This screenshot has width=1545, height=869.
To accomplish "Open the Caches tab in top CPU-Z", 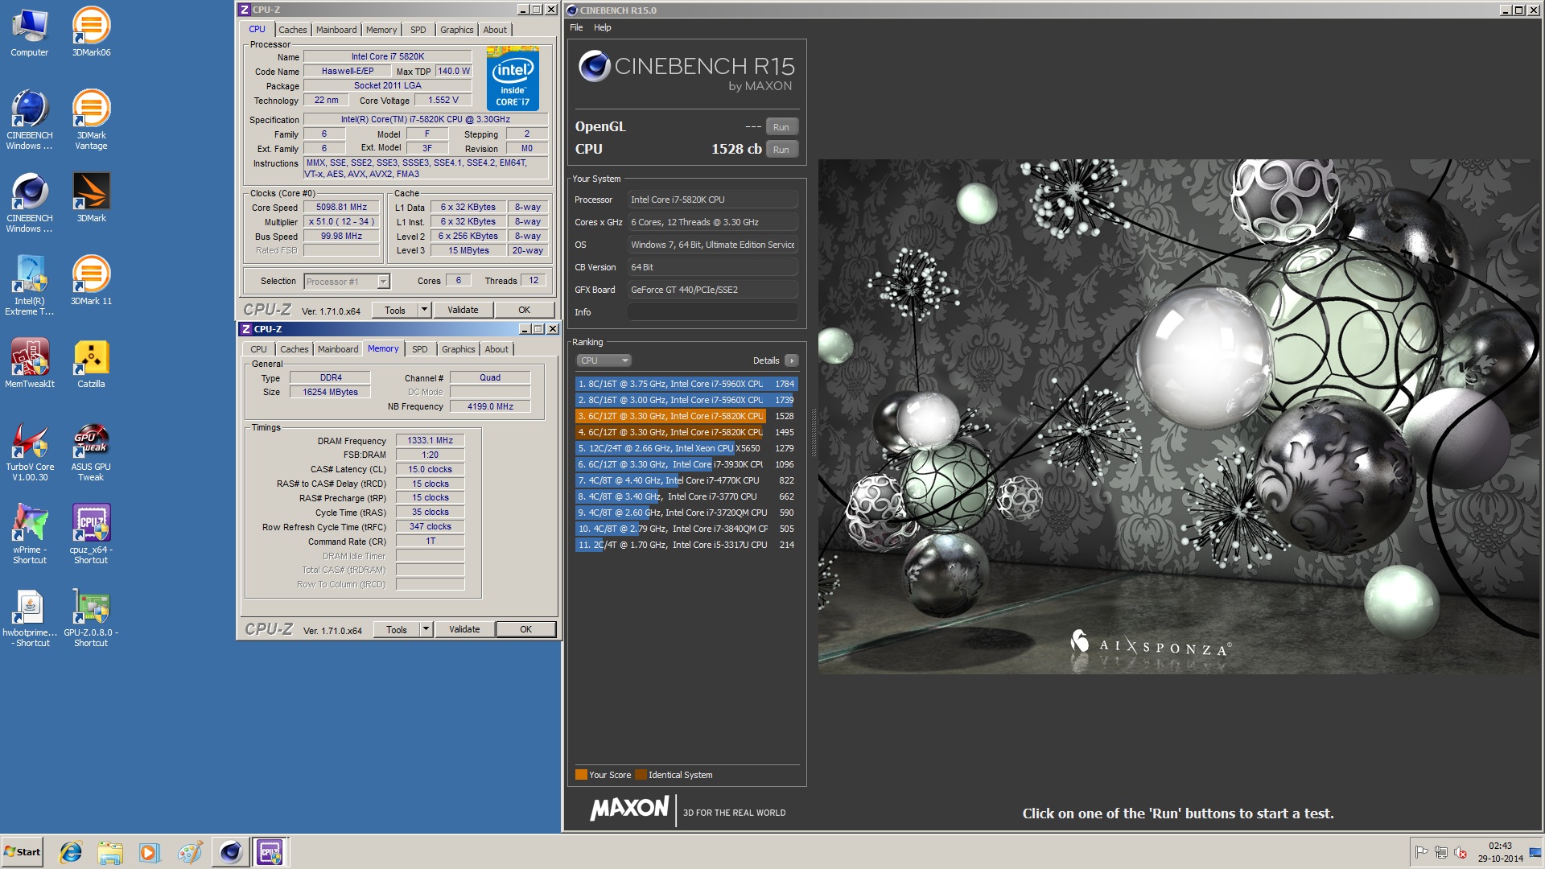I will point(293,30).
